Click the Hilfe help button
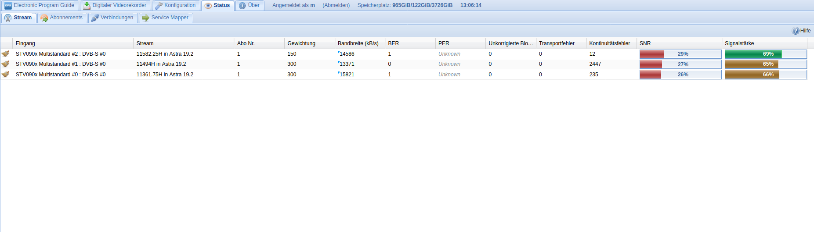This screenshot has height=232, width=814. tap(801, 31)
